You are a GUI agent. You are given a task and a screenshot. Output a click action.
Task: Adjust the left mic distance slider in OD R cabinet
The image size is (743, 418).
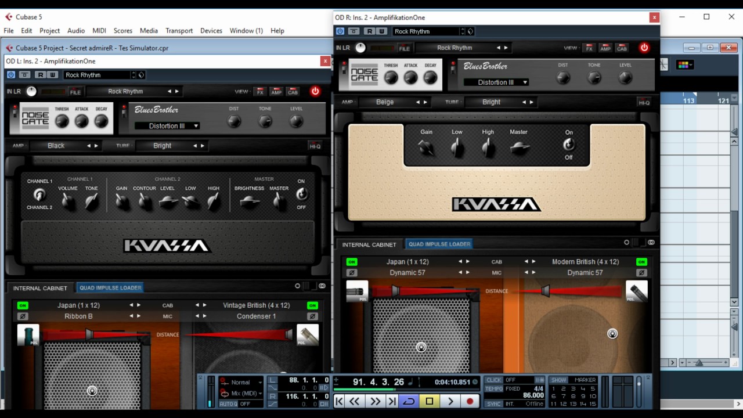tap(395, 290)
